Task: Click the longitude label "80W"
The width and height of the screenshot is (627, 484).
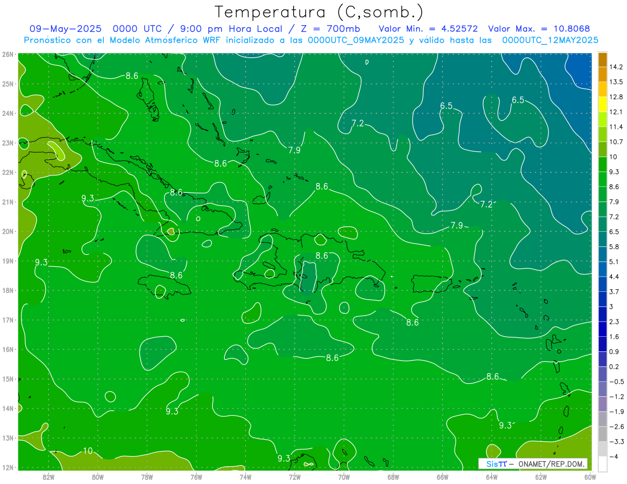Action: (98, 477)
